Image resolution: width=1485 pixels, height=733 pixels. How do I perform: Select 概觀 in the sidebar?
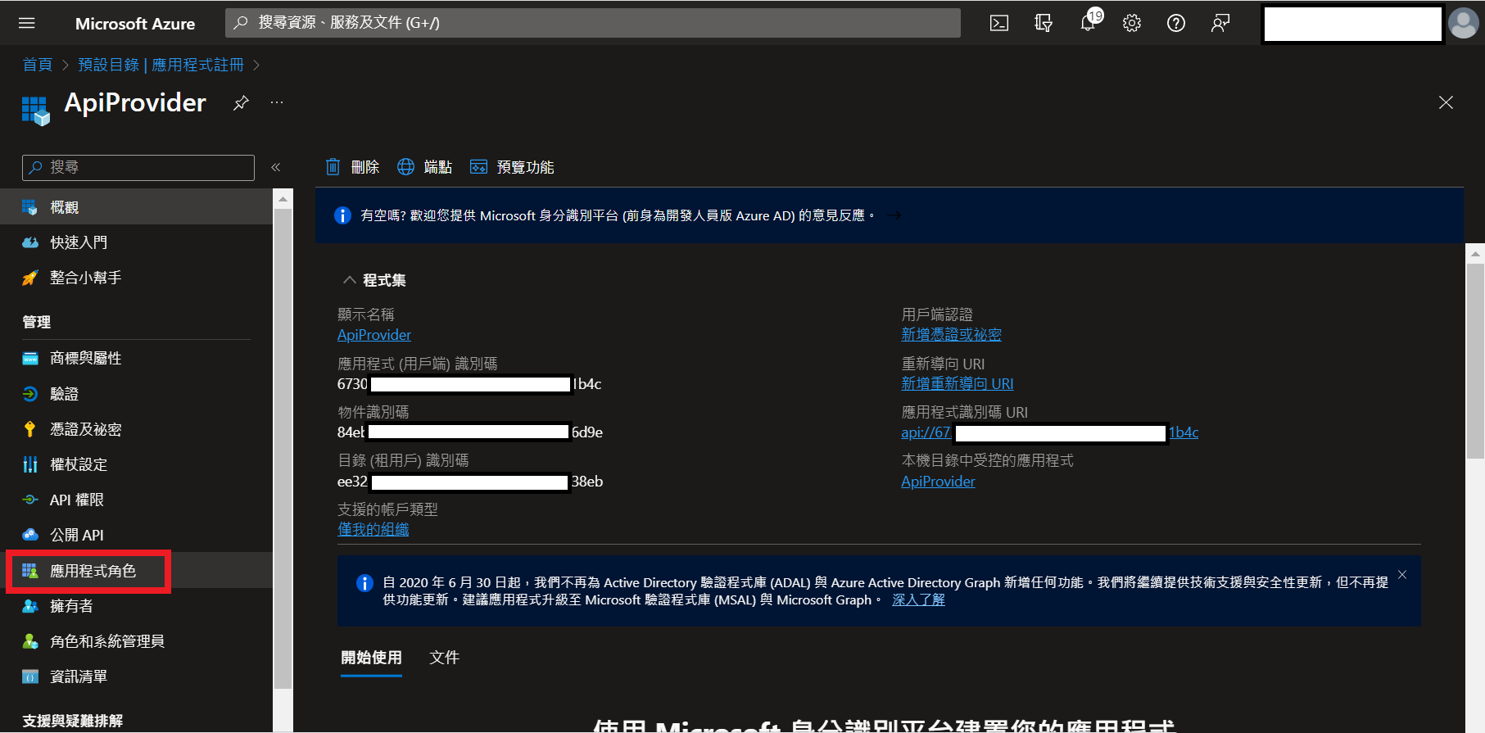[x=136, y=207]
